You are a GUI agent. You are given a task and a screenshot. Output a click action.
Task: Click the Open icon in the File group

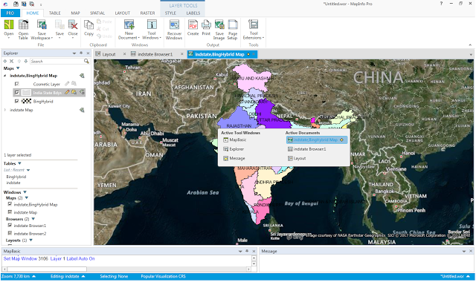coord(9,24)
